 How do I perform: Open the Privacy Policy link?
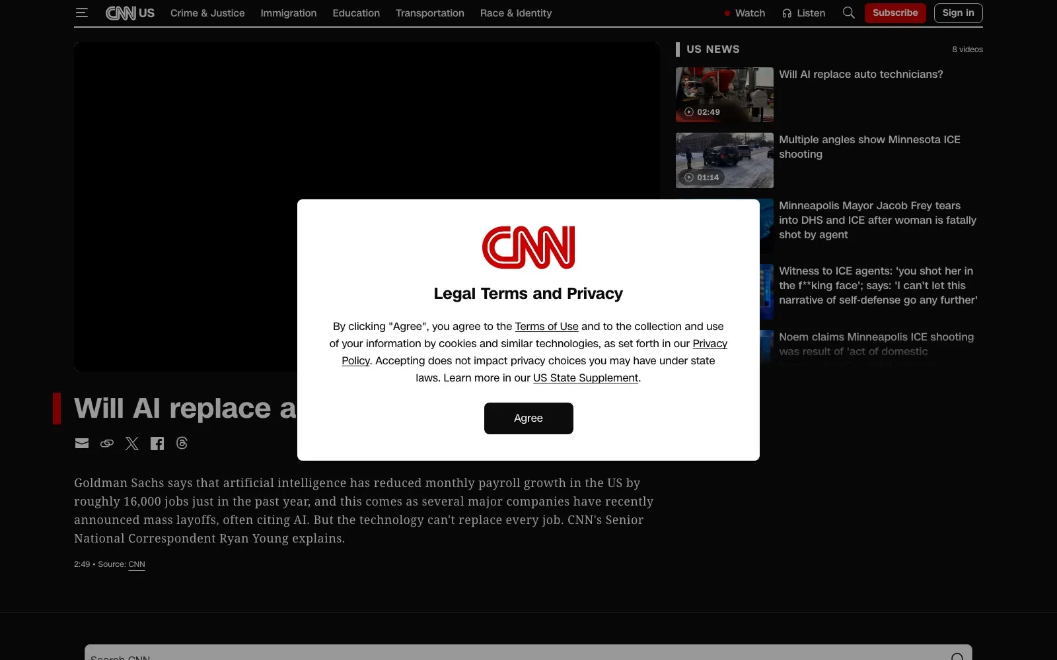pos(710,343)
